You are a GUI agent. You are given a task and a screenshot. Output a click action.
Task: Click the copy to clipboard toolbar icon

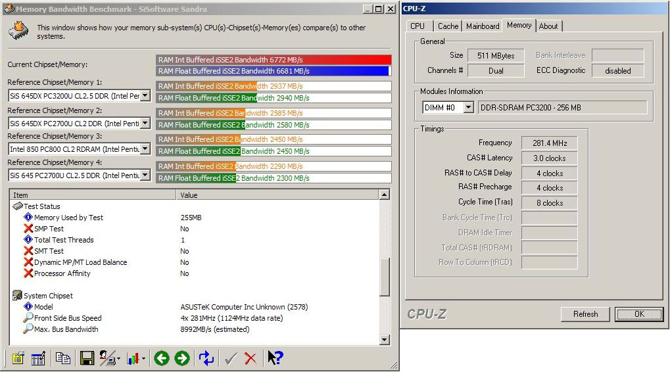63,358
